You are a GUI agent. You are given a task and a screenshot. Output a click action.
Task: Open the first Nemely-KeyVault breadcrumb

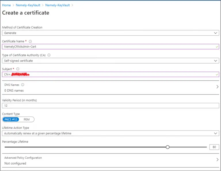28,5
